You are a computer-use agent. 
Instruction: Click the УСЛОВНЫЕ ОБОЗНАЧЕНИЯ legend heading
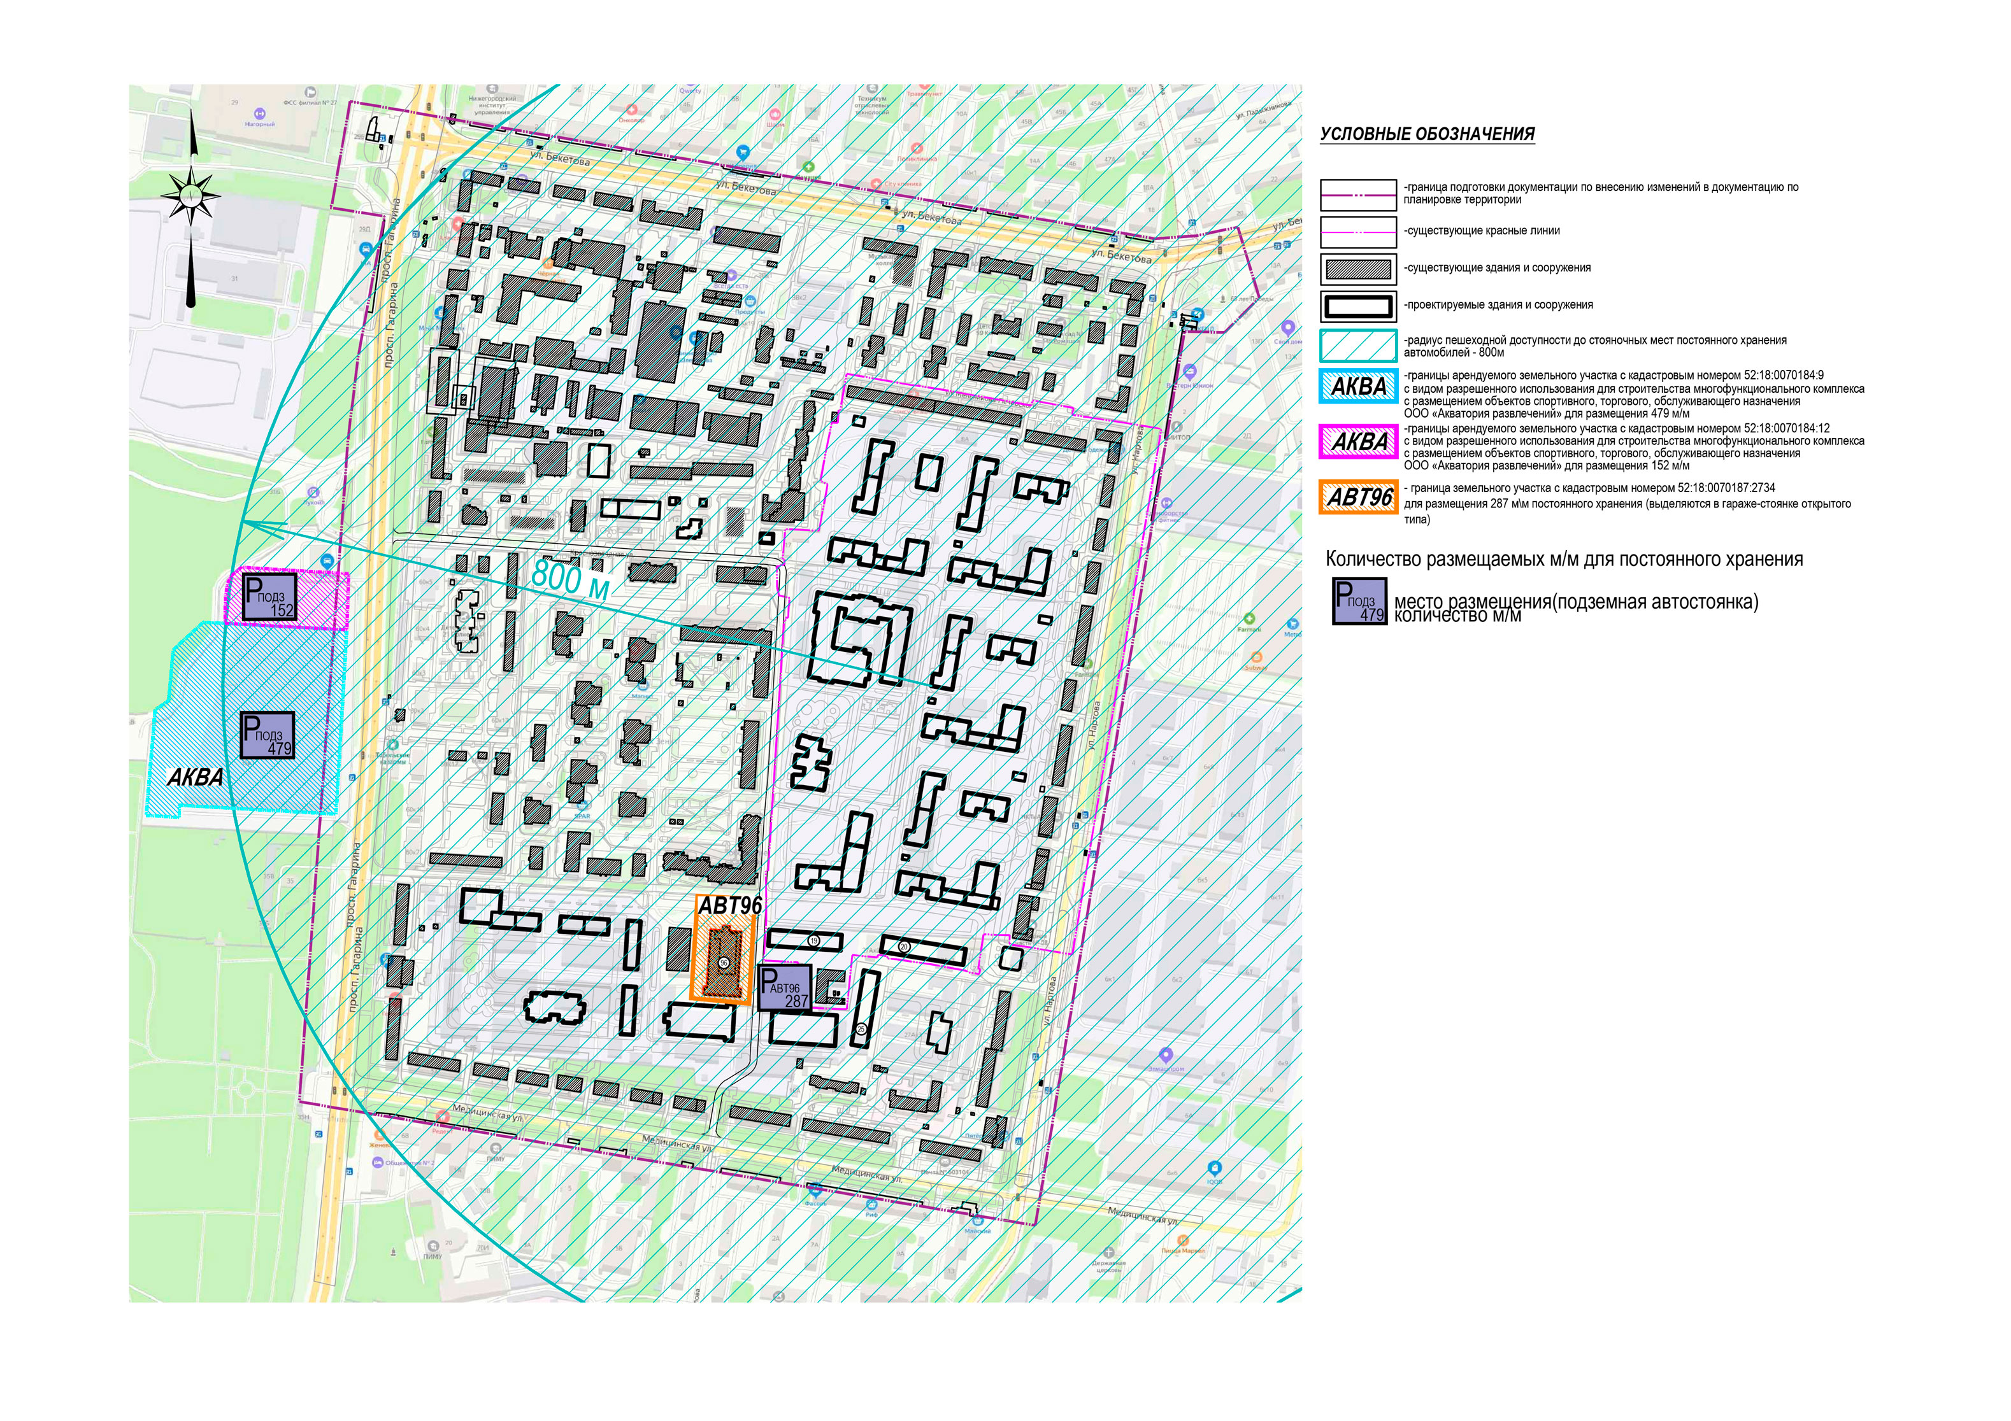pos(1427,134)
